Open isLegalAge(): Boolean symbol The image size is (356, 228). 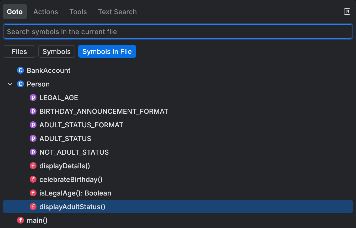tap(75, 193)
